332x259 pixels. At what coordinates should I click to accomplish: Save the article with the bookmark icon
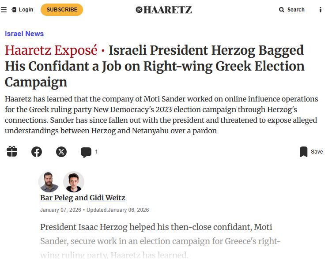pos(304,152)
